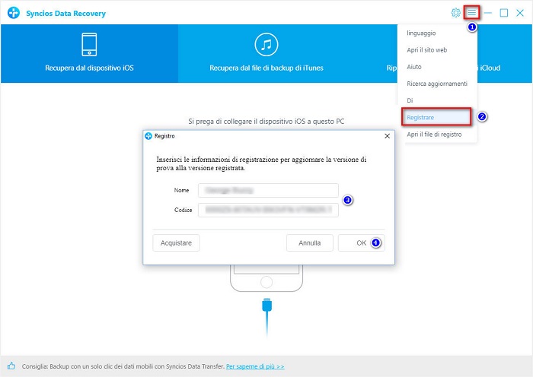The width and height of the screenshot is (533, 377).
Task: Click the Si prega di collegare message
Action: pyautogui.click(x=266, y=121)
